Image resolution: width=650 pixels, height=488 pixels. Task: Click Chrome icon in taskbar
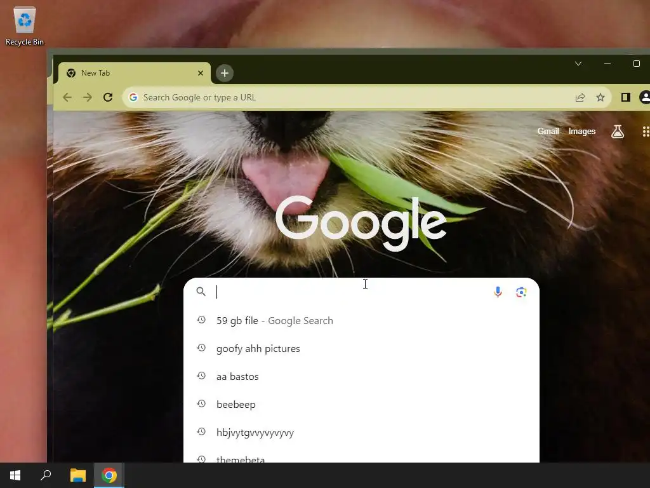click(109, 475)
